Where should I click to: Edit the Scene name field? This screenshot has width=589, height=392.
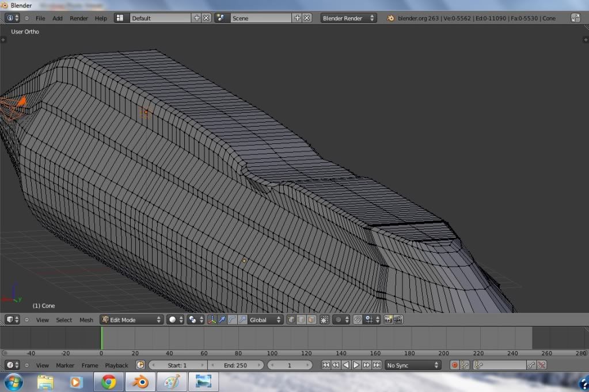(x=261, y=18)
